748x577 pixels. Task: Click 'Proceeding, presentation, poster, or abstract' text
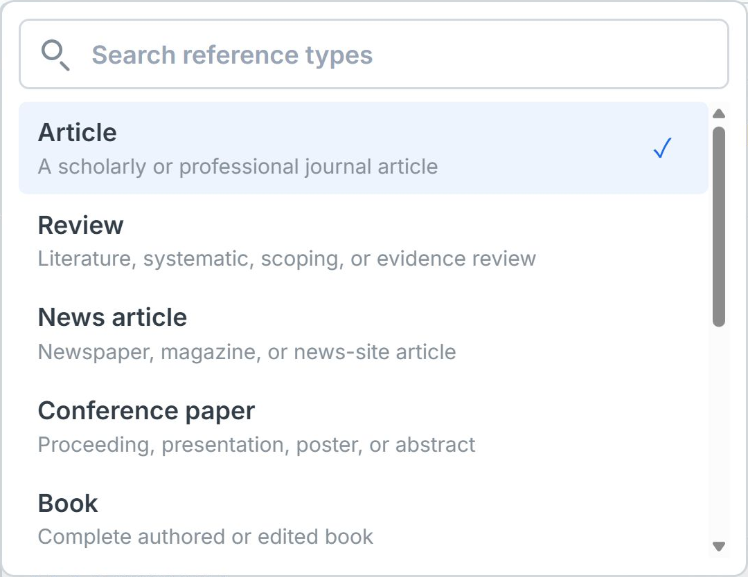pyautogui.click(x=256, y=445)
